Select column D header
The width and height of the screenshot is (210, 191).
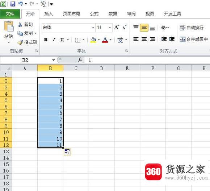102,68
